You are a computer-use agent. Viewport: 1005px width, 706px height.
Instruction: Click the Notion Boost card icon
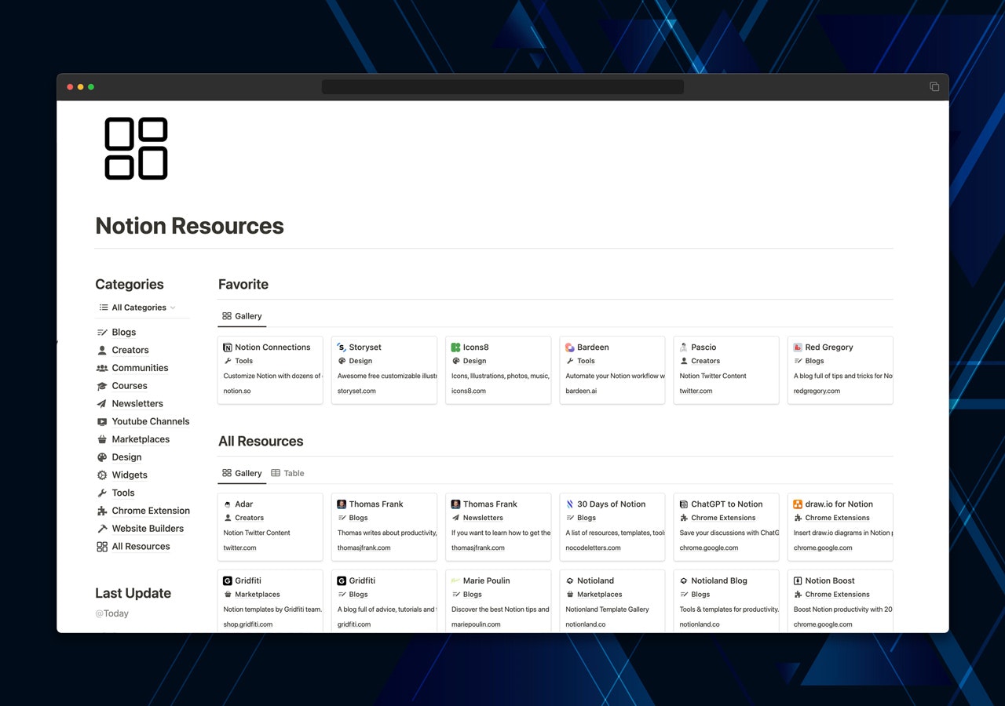tap(798, 581)
